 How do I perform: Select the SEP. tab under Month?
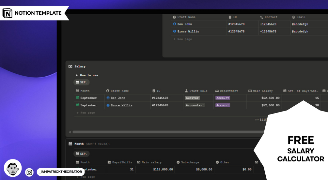click(x=81, y=154)
